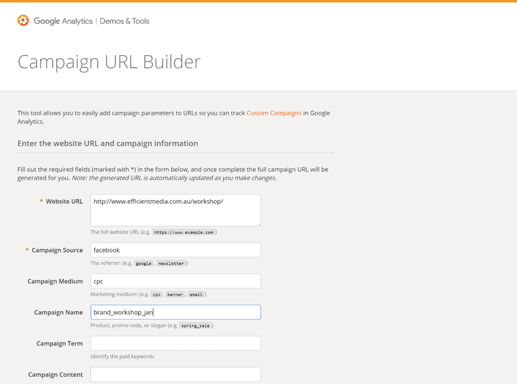Click the Website URL textarea resize handle
Image resolution: width=517 pixels, height=384 pixels.
(259, 224)
